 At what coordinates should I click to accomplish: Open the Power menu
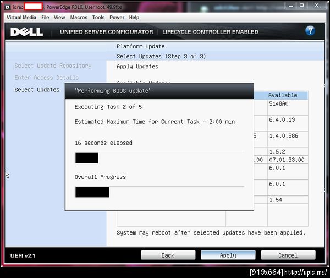(x=117, y=18)
